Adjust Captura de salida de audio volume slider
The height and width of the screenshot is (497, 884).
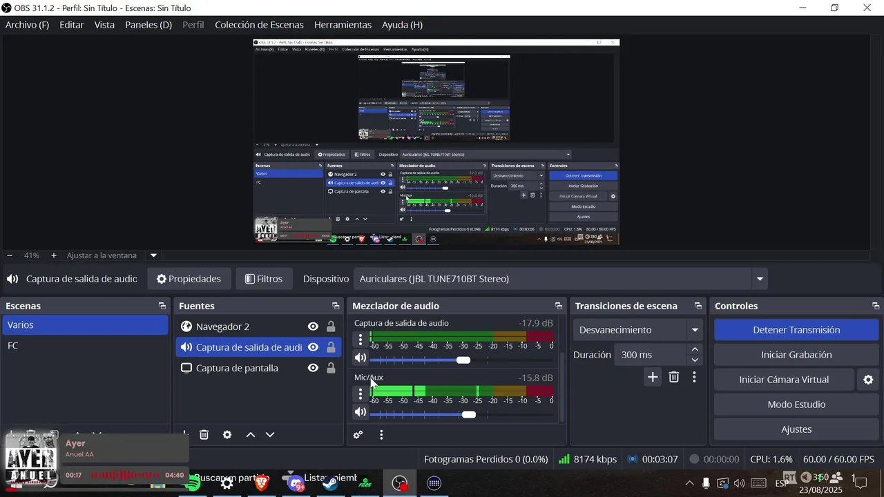(x=462, y=360)
